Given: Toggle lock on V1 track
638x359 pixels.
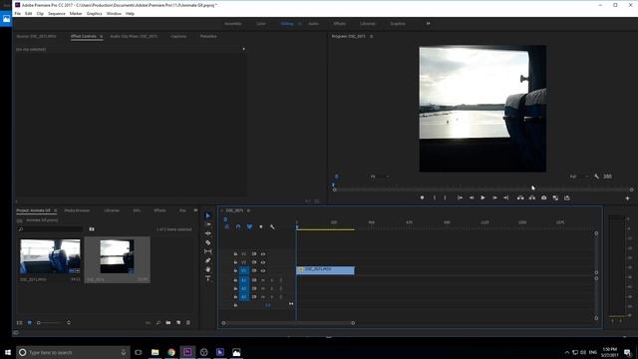Looking at the screenshot, I should coord(235,270).
